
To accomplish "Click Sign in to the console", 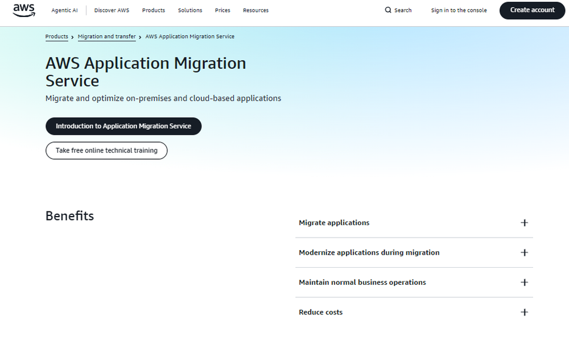I will 459,10.
